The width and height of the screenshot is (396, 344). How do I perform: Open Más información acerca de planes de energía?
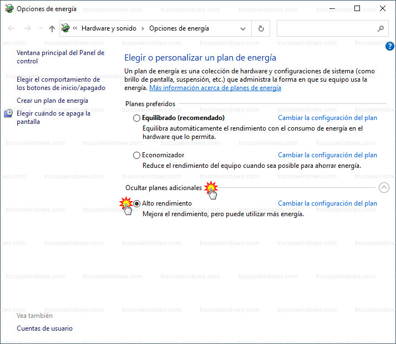[x=215, y=88]
